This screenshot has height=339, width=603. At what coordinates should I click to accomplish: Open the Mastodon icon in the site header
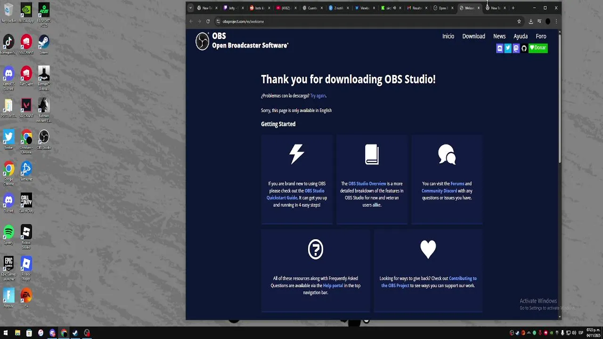[x=516, y=48]
